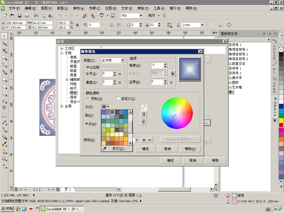Click 确定 in gradient fill dialog
The width and height of the screenshot is (284, 213).
pyautogui.click(x=145, y=149)
